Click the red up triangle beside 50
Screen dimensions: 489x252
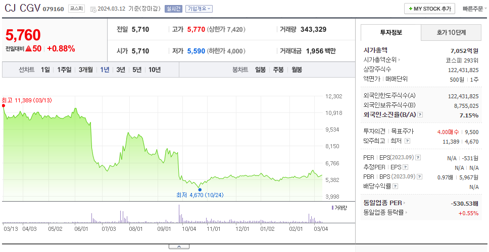point(28,49)
